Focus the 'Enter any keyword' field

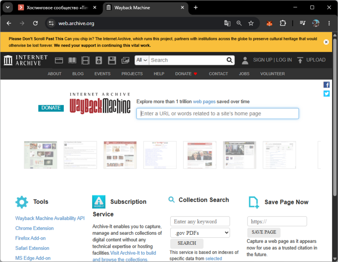200,221
